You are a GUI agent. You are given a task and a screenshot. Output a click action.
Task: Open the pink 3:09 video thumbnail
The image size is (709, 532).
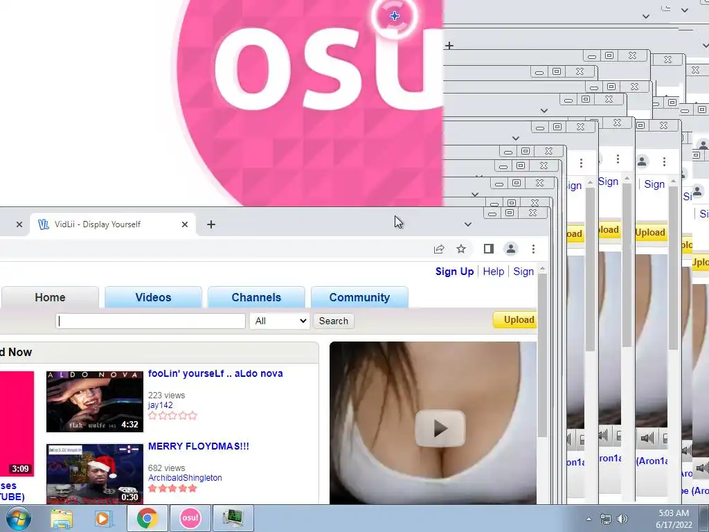[x=17, y=424]
